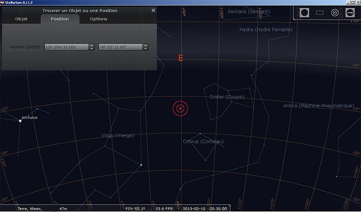Open the Options tab
This screenshot has height=212, width=361.
click(99, 19)
